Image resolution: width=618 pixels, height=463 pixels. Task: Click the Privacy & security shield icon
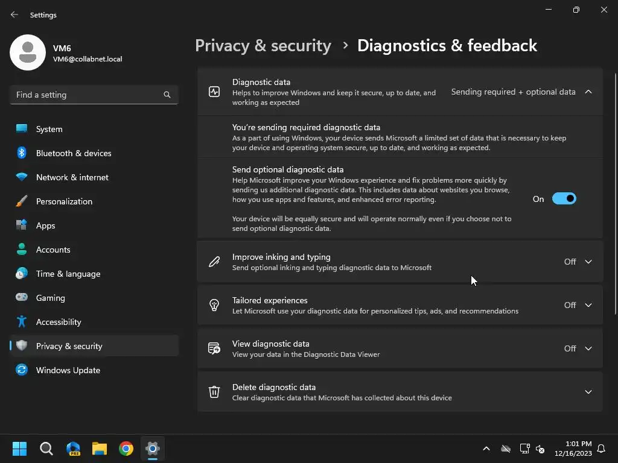pos(22,345)
